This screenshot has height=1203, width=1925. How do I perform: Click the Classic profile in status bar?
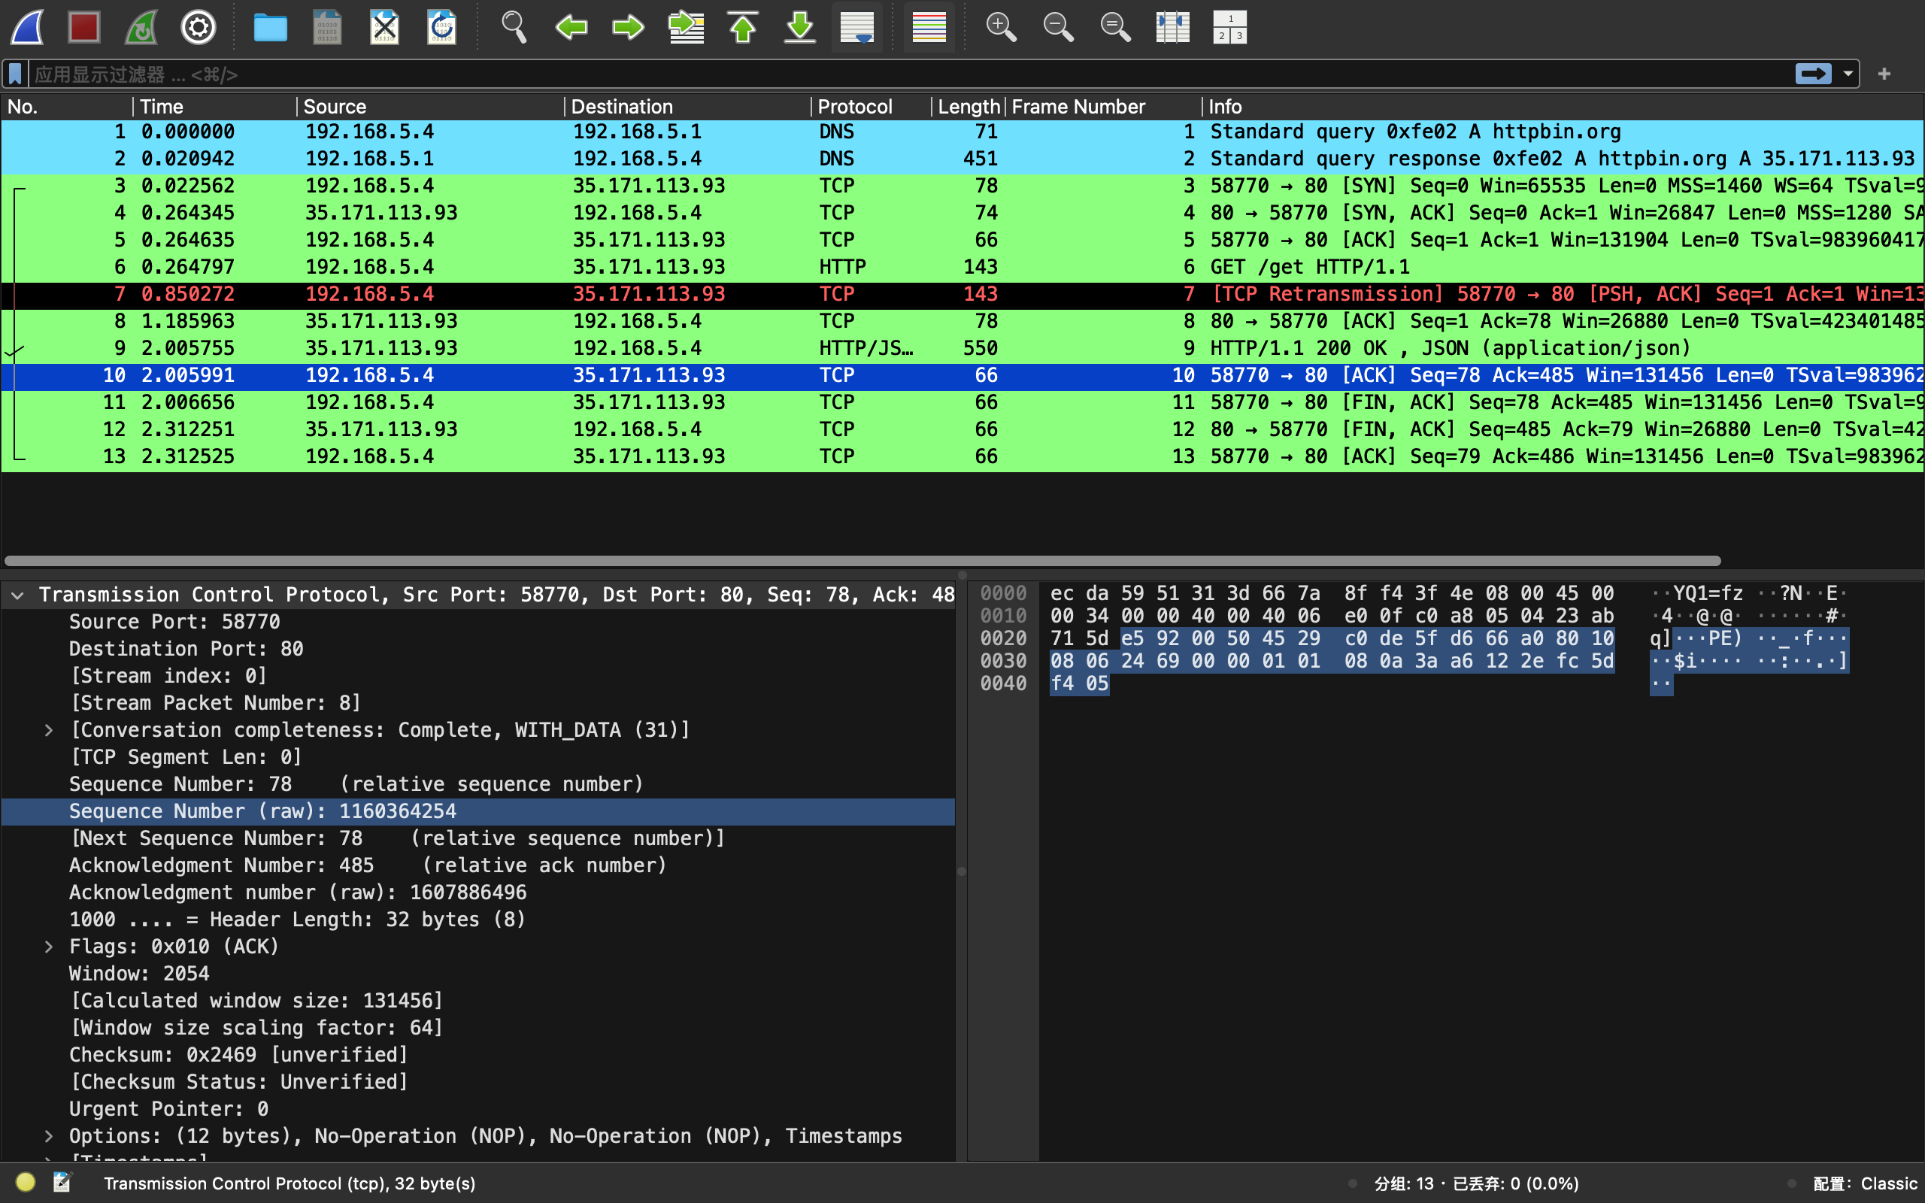click(1866, 1183)
